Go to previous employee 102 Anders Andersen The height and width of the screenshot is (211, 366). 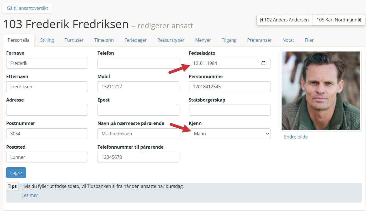tap(285, 20)
